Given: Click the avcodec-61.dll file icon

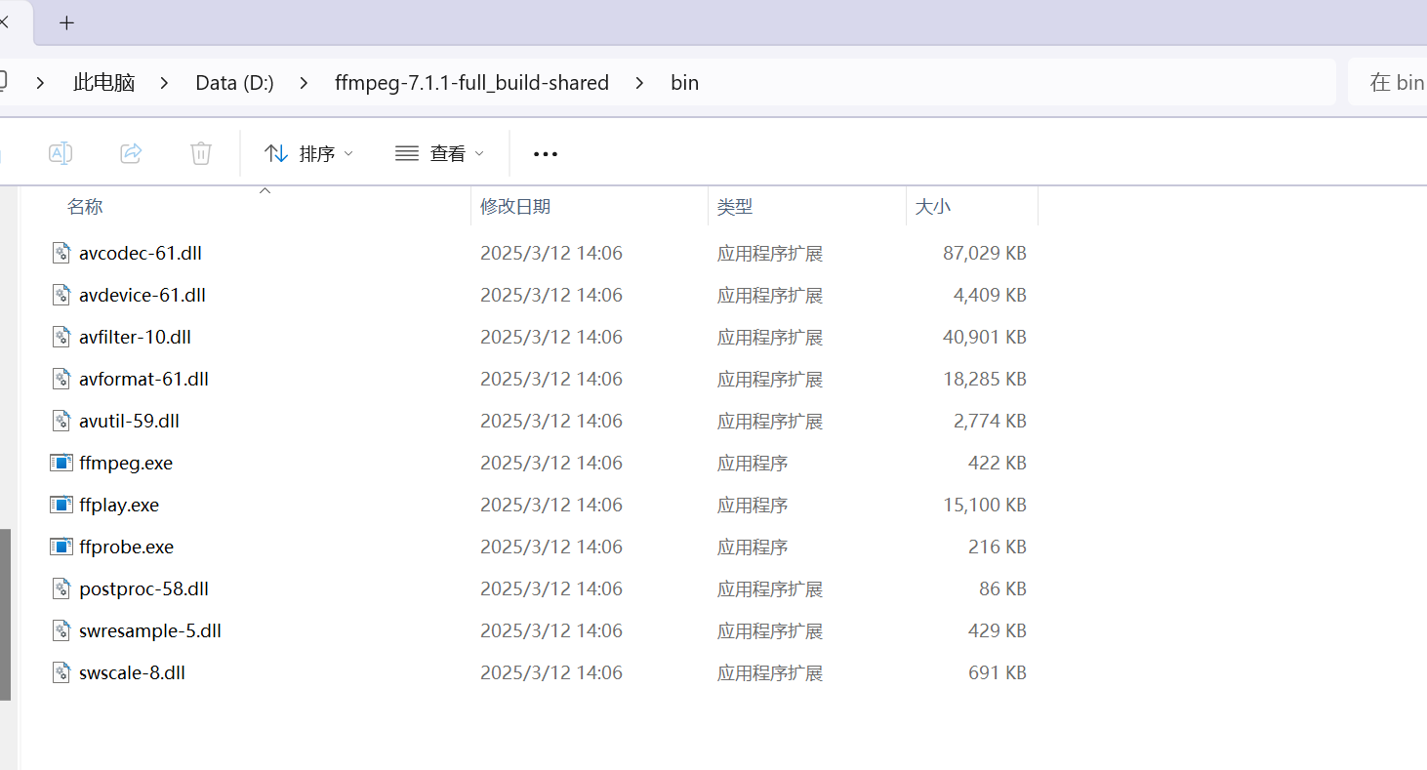Looking at the screenshot, I should 61,254.
